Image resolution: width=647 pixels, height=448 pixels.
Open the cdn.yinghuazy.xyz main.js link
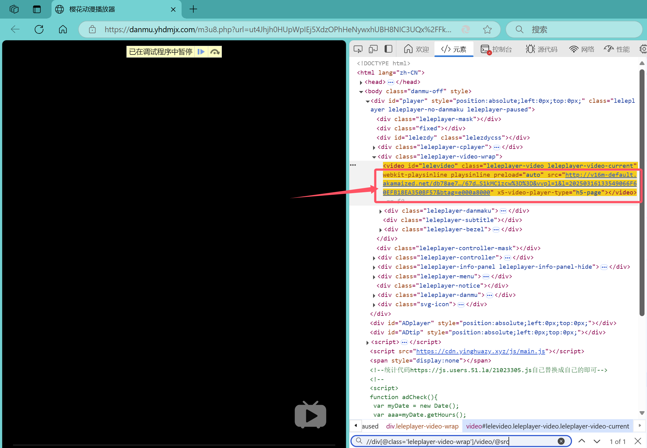(x=480, y=351)
